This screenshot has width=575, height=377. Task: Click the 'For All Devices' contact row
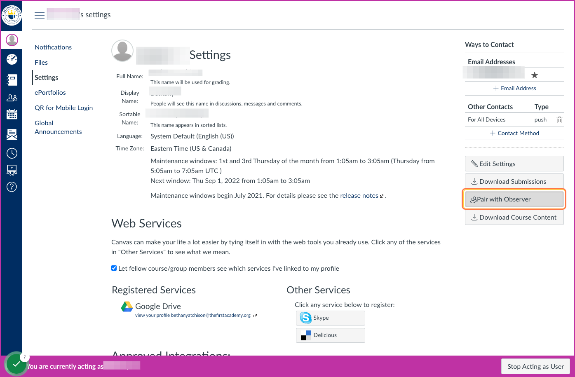pyautogui.click(x=514, y=120)
